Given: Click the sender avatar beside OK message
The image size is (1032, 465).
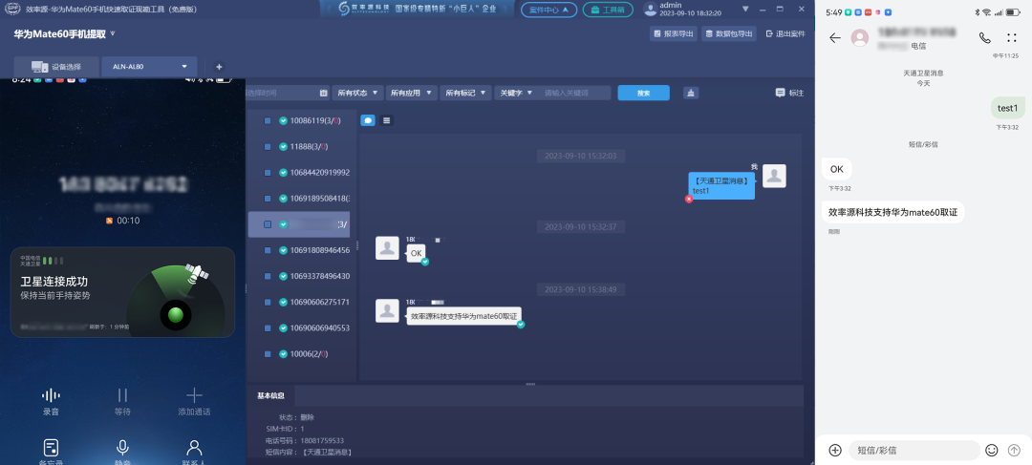Looking at the screenshot, I should click(x=387, y=248).
